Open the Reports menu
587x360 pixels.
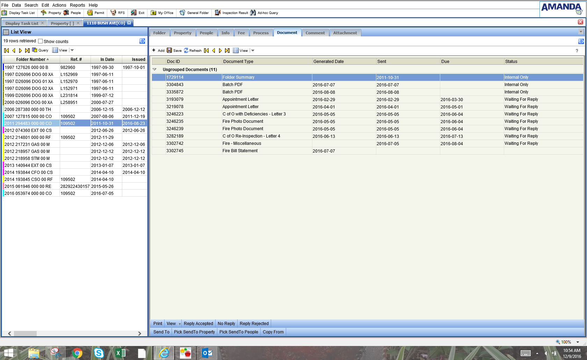[x=77, y=5]
